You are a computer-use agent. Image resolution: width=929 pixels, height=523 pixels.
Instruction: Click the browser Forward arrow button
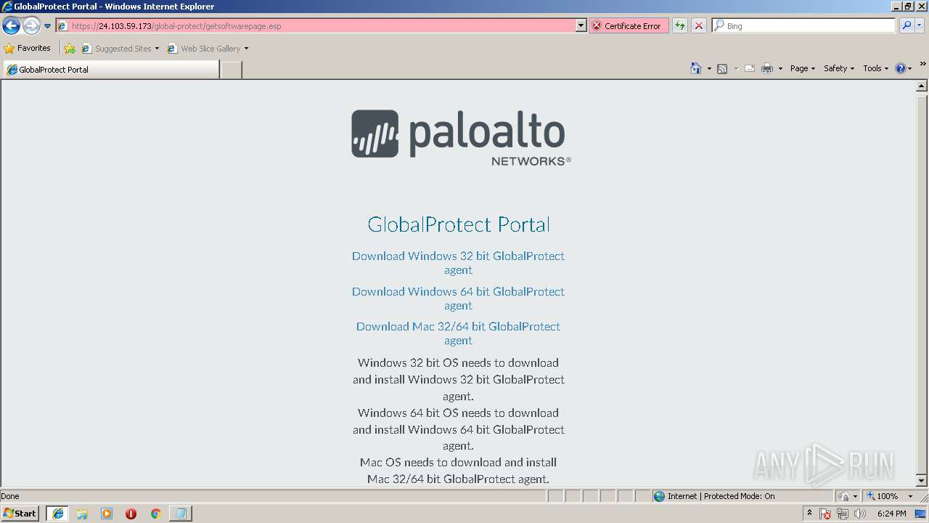click(31, 26)
